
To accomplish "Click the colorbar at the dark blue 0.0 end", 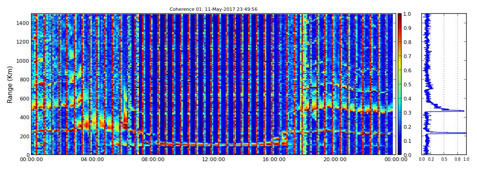I will (399, 153).
